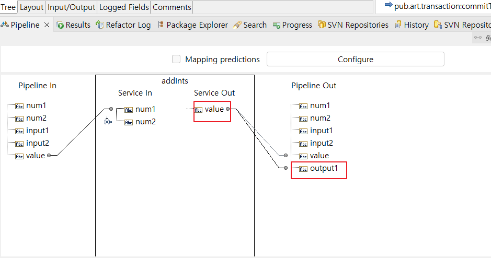Click the Configure button
This screenshot has height=258, width=491.
click(x=356, y=59)
